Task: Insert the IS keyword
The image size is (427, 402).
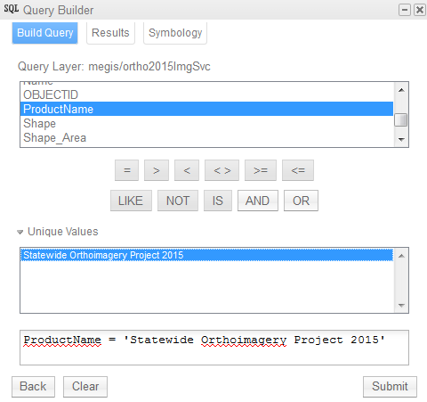Action: (218, 201)
